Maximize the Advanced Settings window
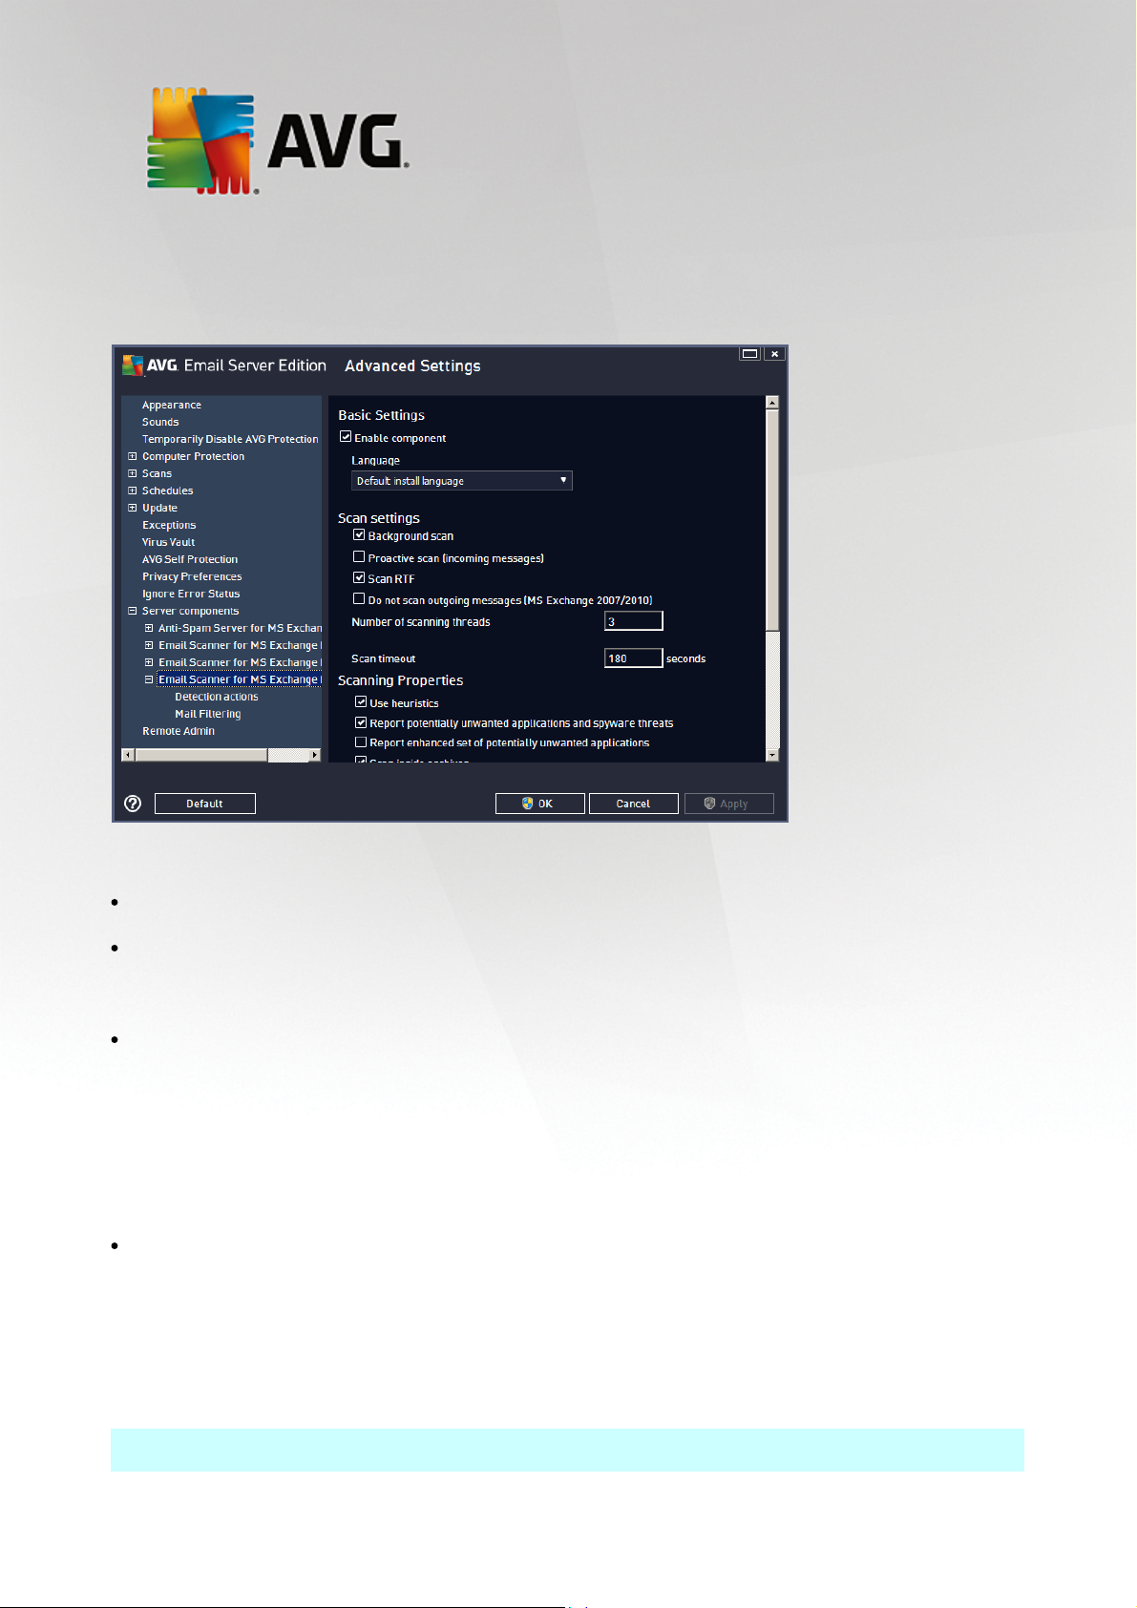Screen dimensions: 1137x1608 (x=750, y=353)
